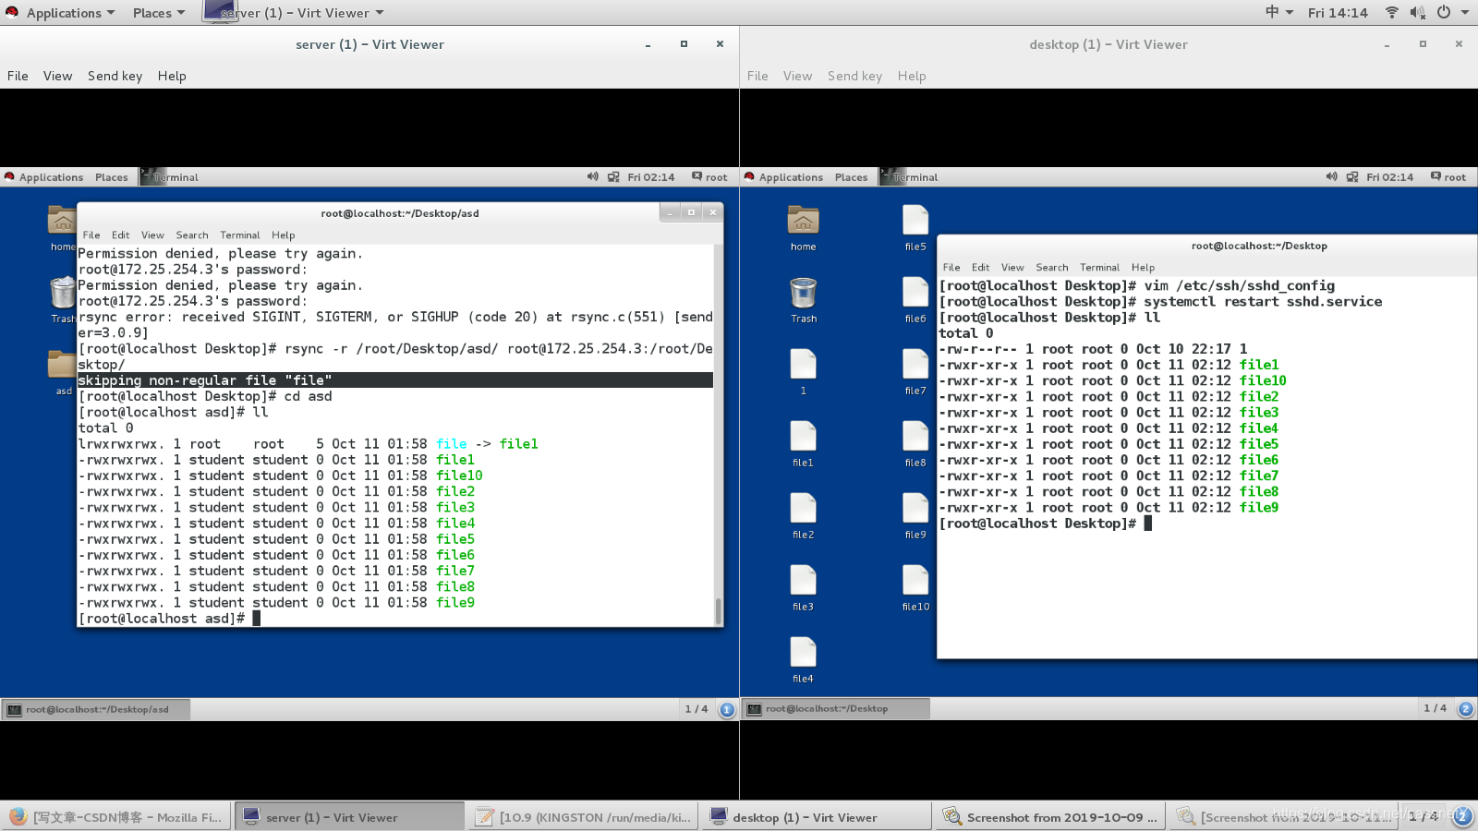Switch to desktop (1) - Virt Viewer taskbar item
Screen dimensions: 1478x831
[817, 817]
